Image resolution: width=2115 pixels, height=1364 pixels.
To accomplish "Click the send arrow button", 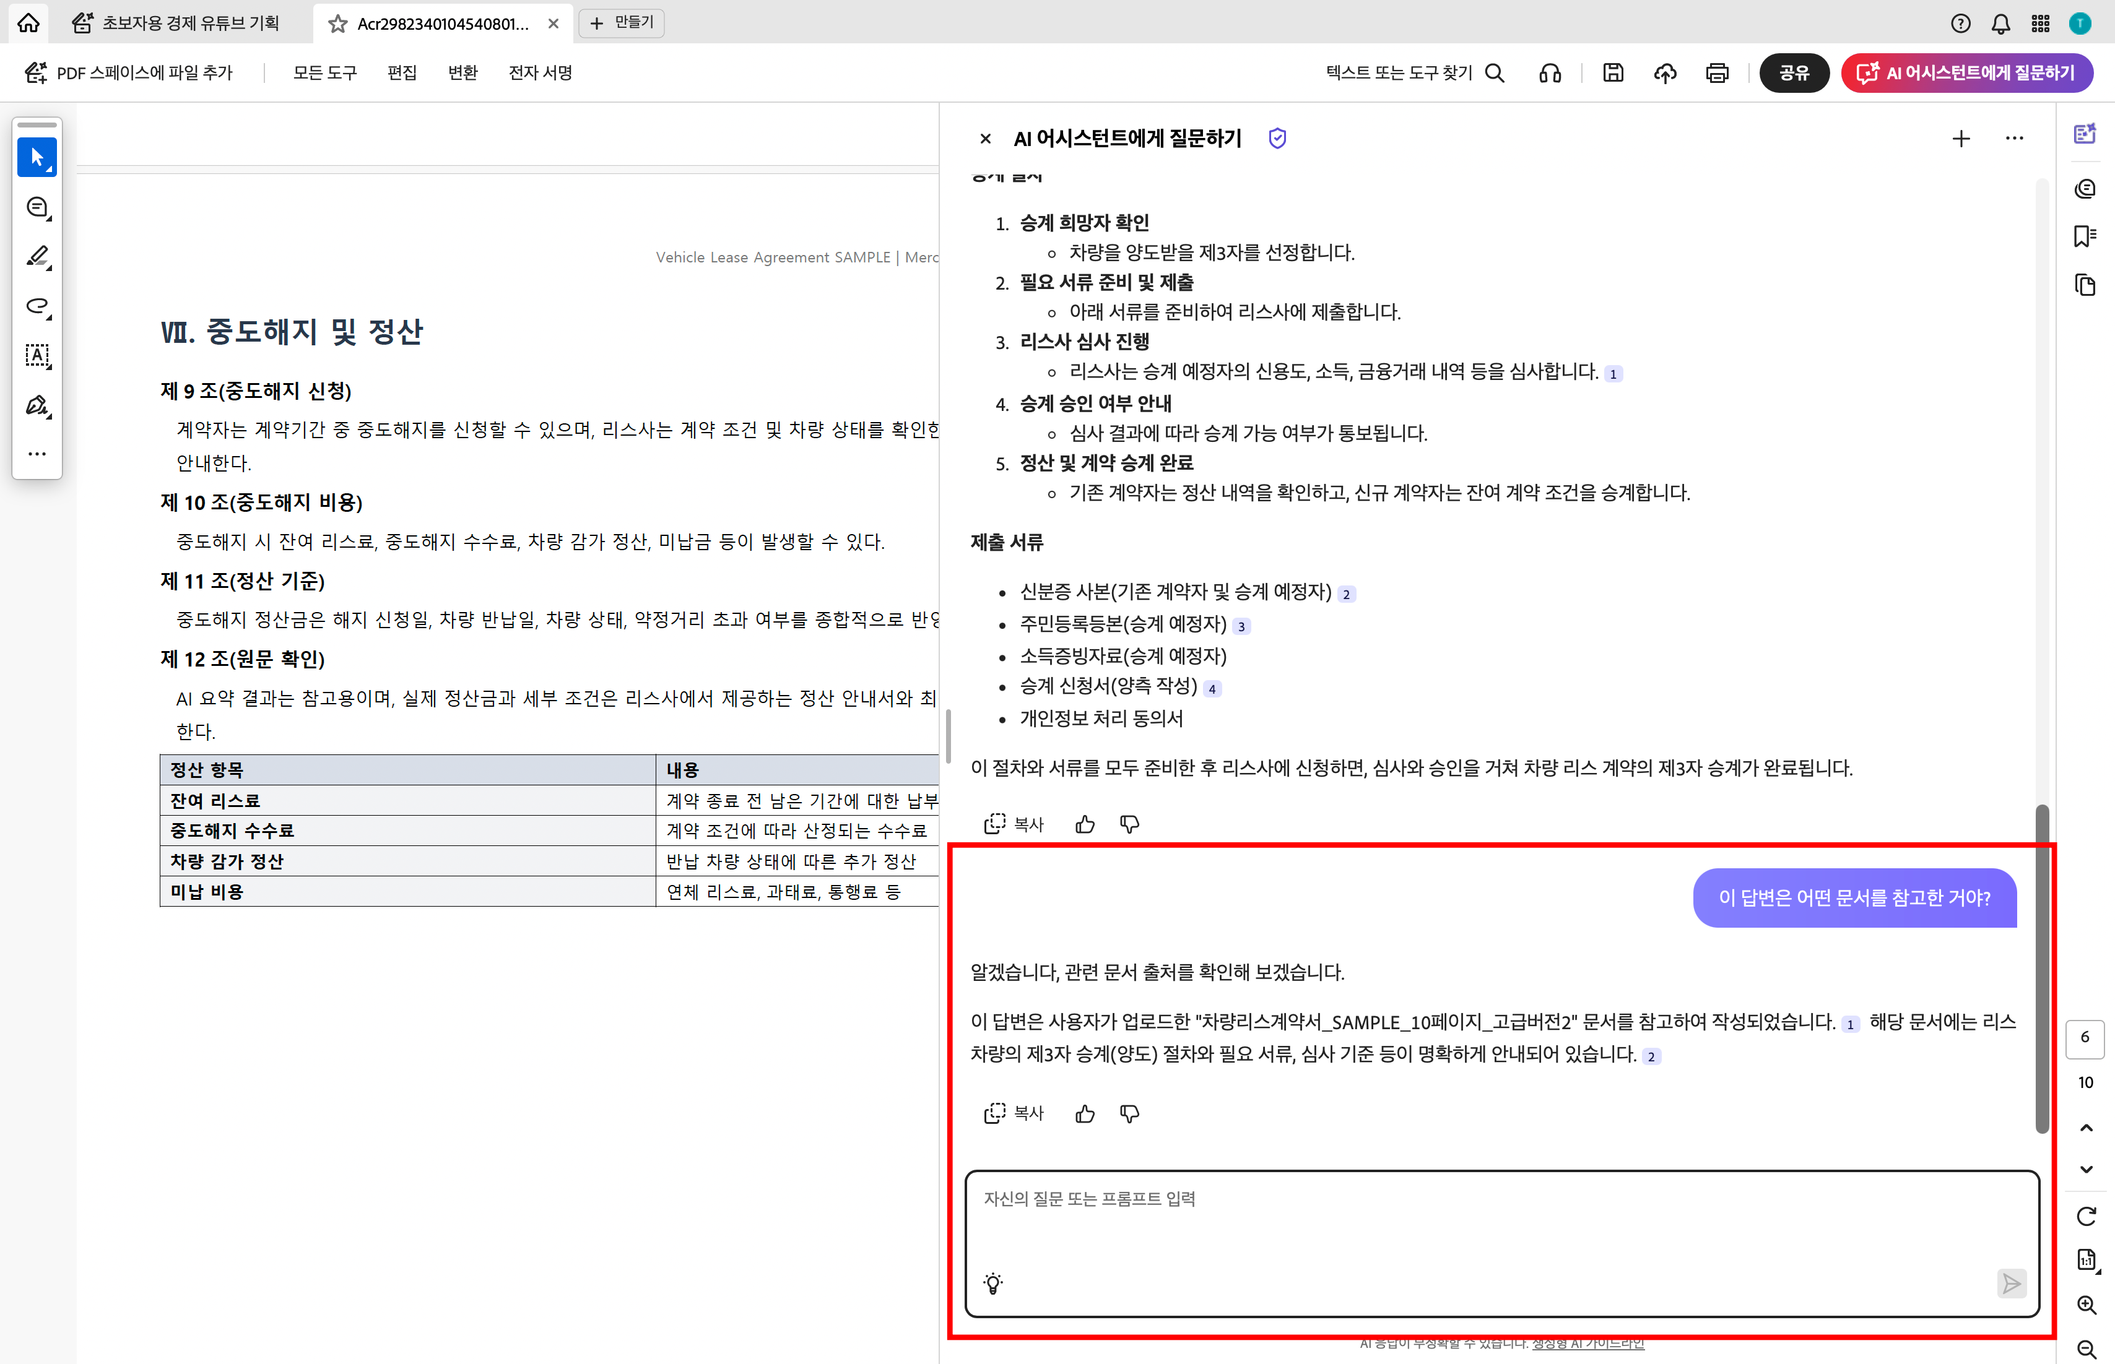I will (2012, 1284).
